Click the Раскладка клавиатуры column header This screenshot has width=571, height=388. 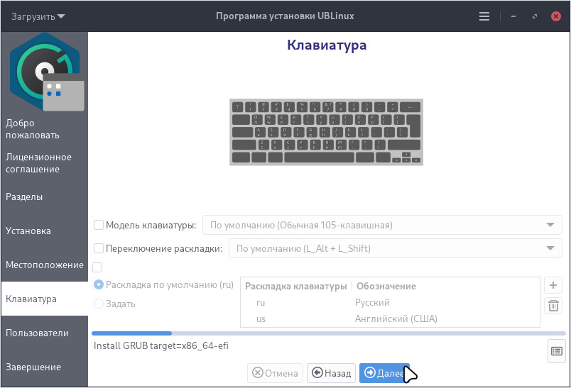pyautogui.click(x=295, y=286)
